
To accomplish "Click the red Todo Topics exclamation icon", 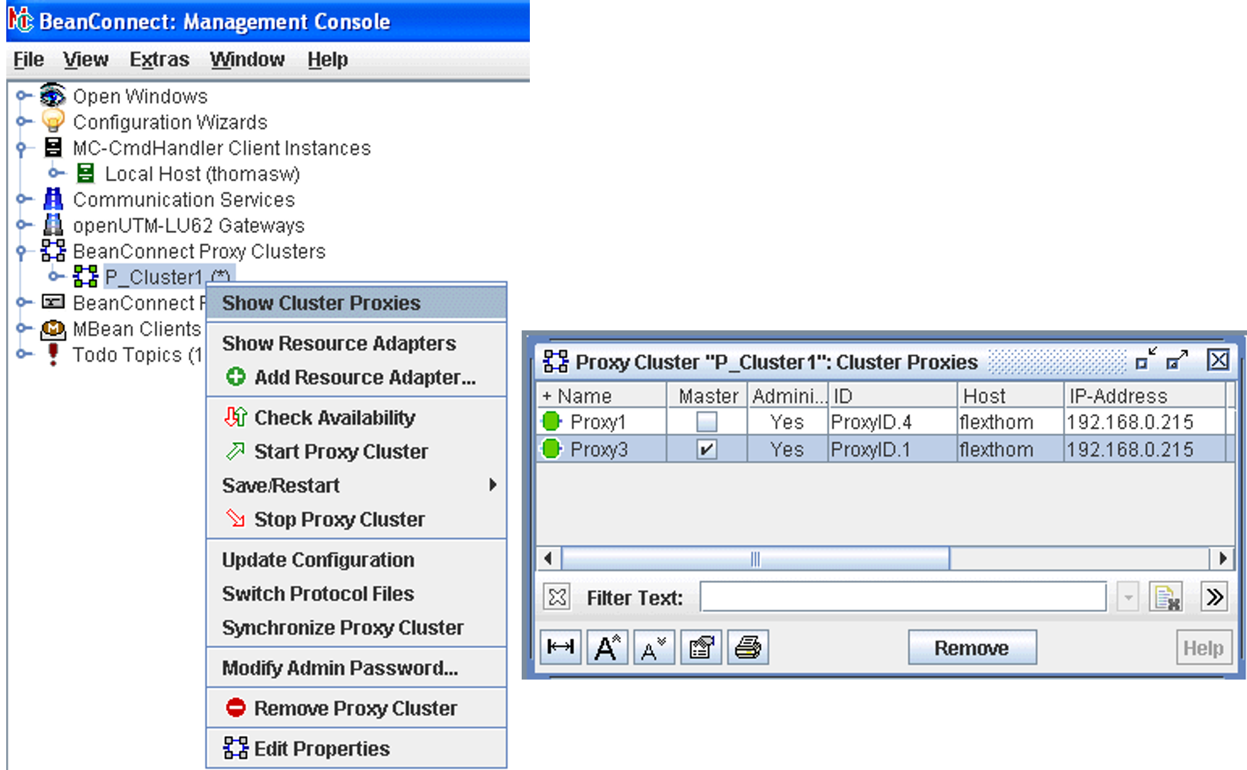I will point(53,354).
